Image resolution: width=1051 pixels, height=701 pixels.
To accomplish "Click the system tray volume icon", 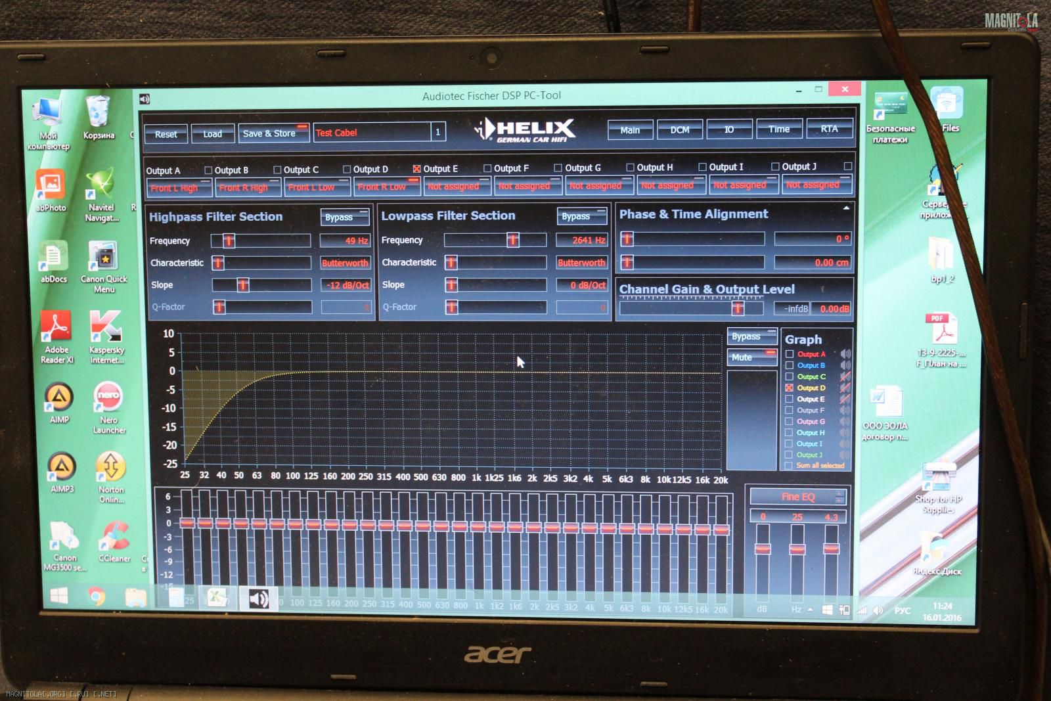I will pos(878,610).
